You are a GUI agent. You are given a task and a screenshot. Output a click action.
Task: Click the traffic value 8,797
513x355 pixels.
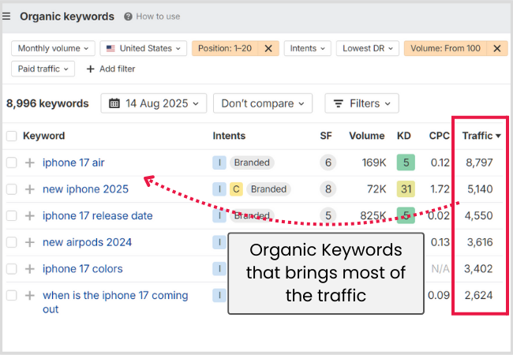coord(479,163)
